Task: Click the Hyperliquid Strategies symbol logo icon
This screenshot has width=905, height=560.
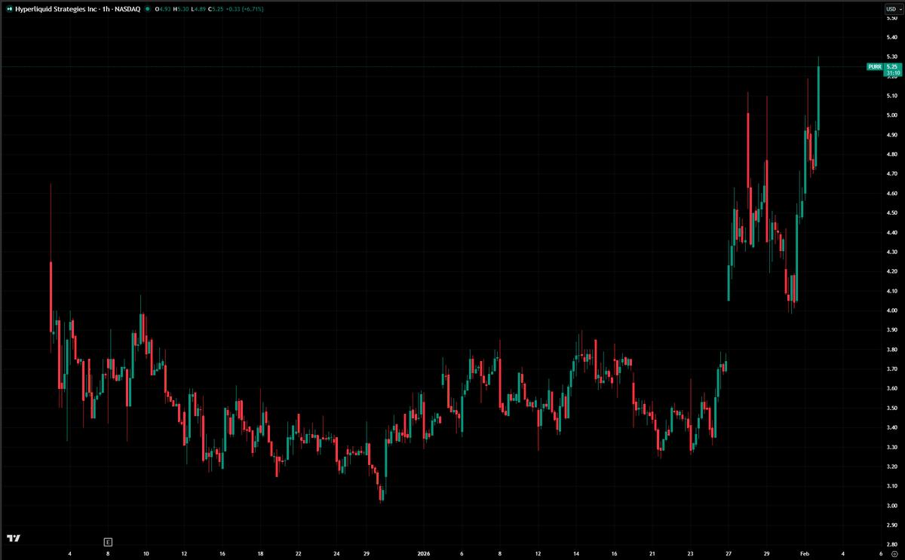Action: (x=8, y=9)
